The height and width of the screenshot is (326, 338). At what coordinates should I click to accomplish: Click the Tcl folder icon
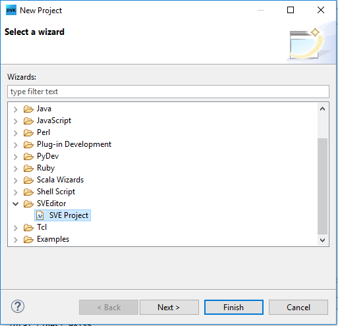[28, 228]
